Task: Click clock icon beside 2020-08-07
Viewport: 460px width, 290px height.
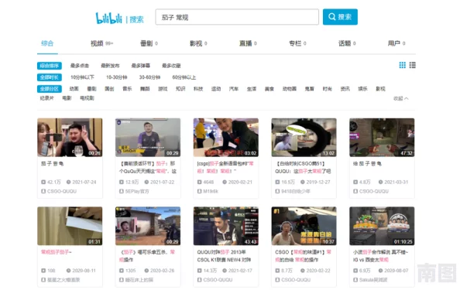Action: click(x=380, y=271)
